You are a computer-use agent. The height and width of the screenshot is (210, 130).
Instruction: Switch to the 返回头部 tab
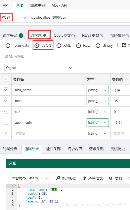pyautogui.click(x=53, y=149)
